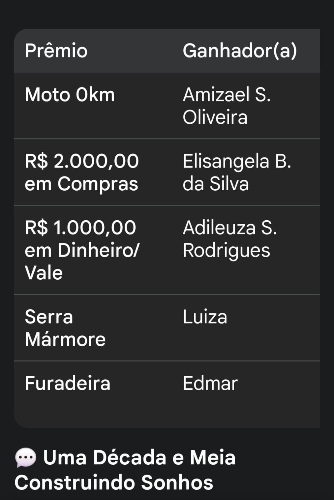Select the Furadeira prize cell
The height and width of the screenshot is (500, 334).
[x=67, y=383]
